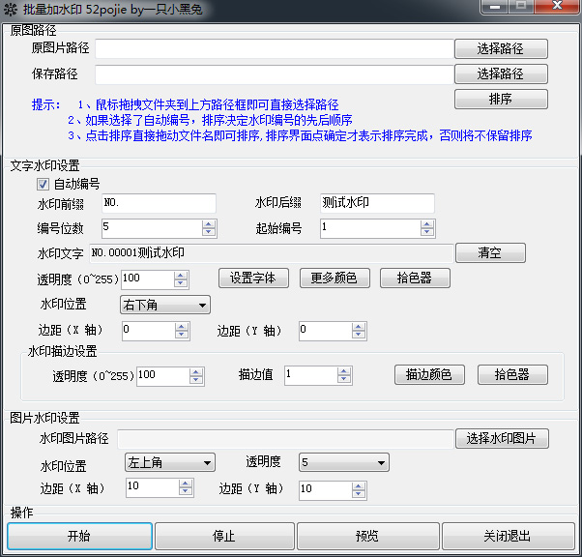Increase text watermark 透明度 value
The height and width of the screenshot is (557, 582).
181,276
